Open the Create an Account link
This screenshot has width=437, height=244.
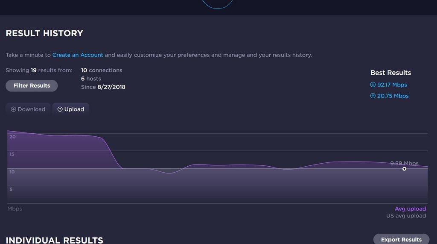[x=78, y=55]
